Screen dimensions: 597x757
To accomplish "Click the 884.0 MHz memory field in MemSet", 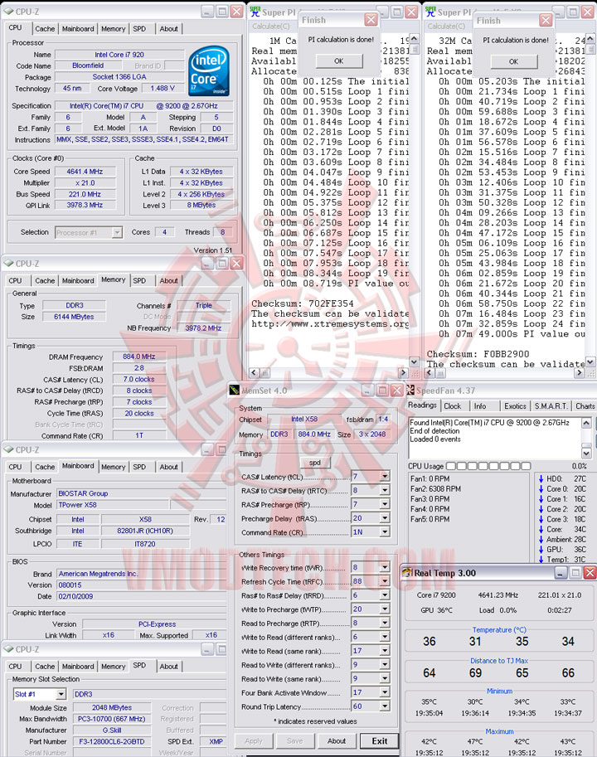I will (x=314, y=434).
